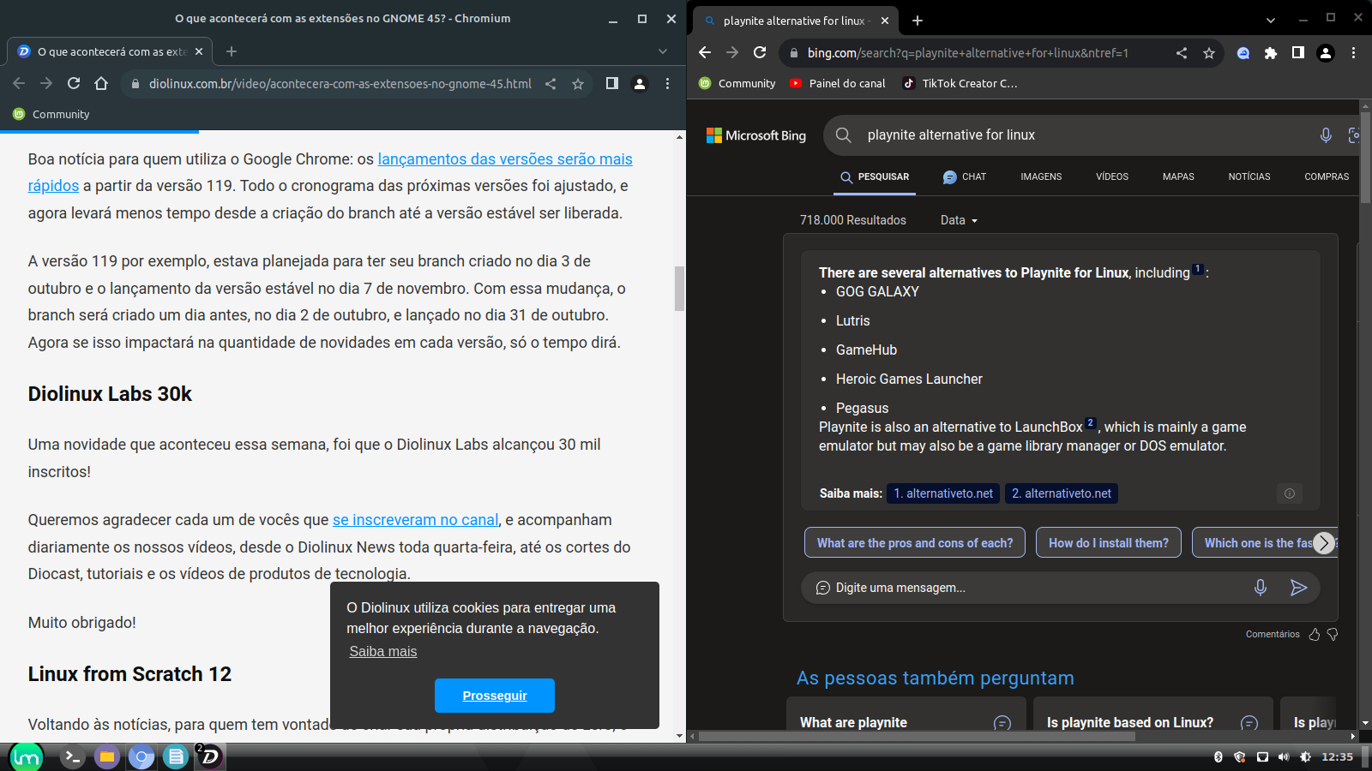Give thumbs up to Bing answer

(1315, 635)
